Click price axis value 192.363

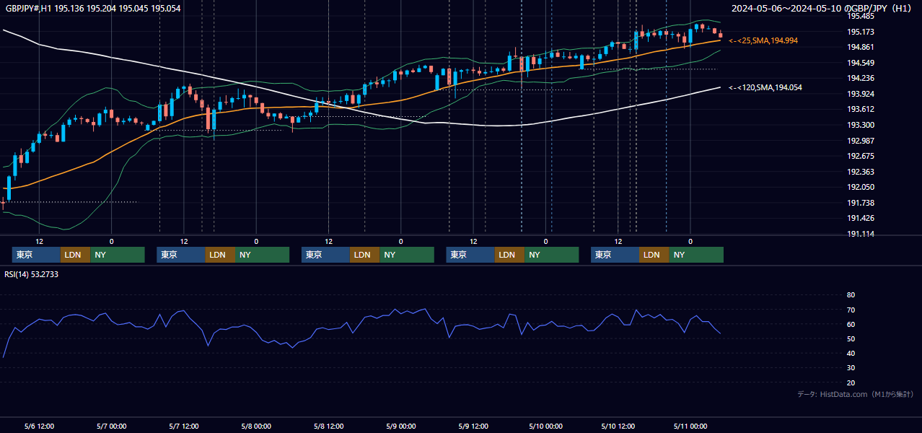click(x=860, y=172)
